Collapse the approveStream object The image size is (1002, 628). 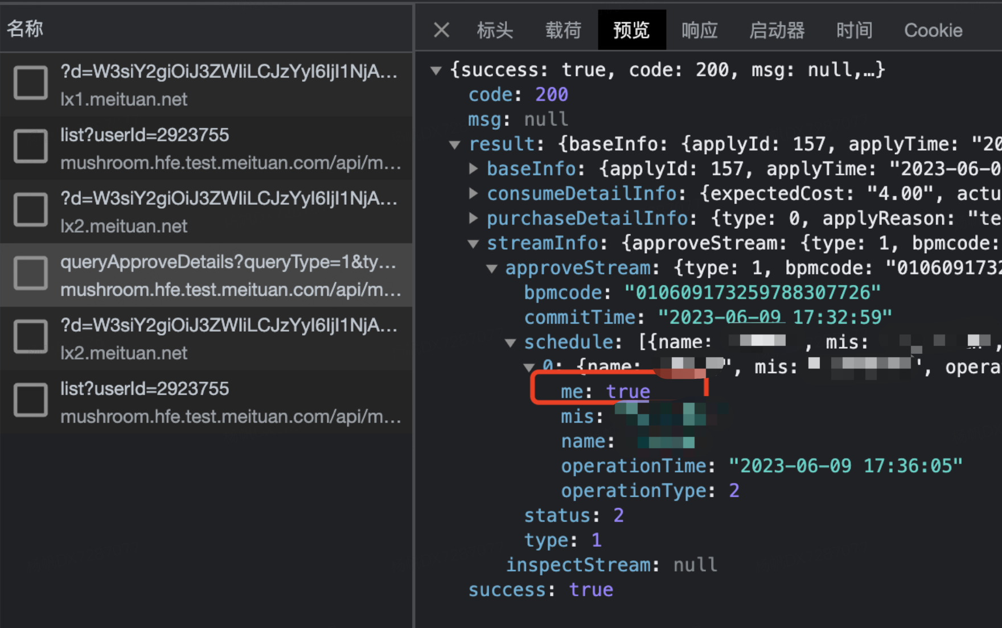[492, 268]
